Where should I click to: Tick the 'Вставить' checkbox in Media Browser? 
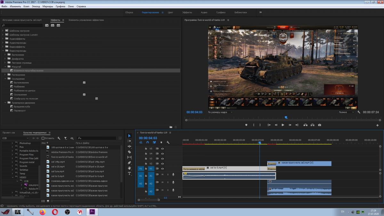point(43,138)
